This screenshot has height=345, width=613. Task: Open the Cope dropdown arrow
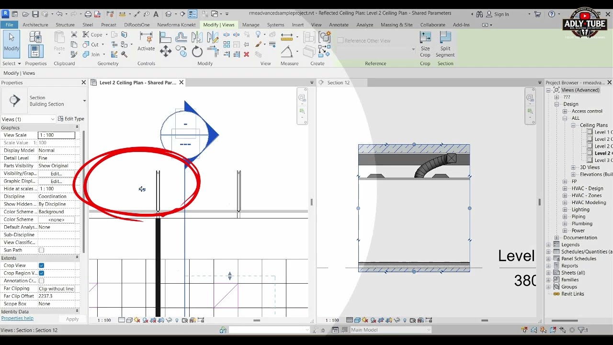106,34
